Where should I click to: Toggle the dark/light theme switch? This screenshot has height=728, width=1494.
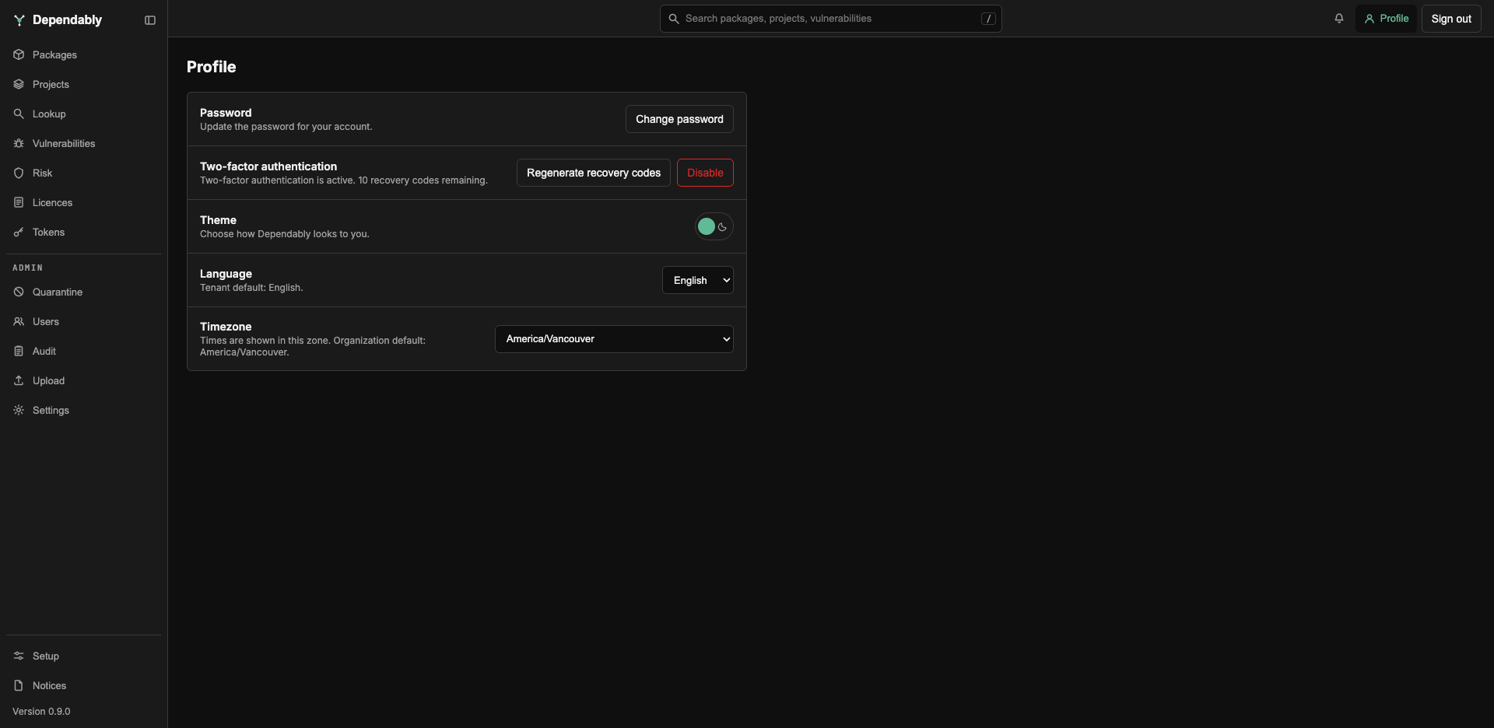[x=714, y=226]
